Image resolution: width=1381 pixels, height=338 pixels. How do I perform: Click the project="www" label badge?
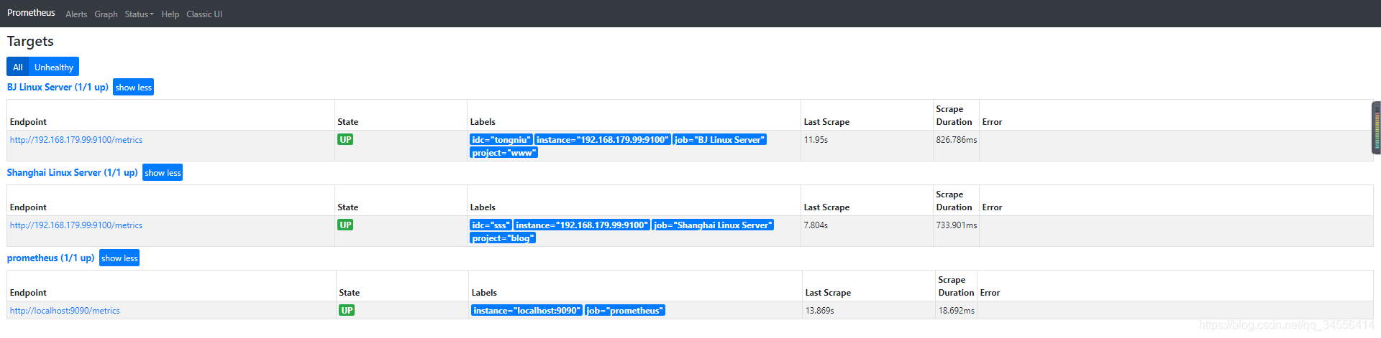point(503,153)
